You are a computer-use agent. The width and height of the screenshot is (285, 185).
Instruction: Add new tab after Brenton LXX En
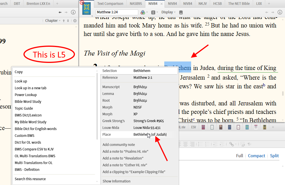[57, 3]
